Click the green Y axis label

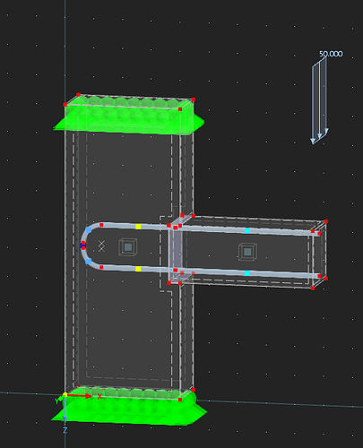point(57,401)
